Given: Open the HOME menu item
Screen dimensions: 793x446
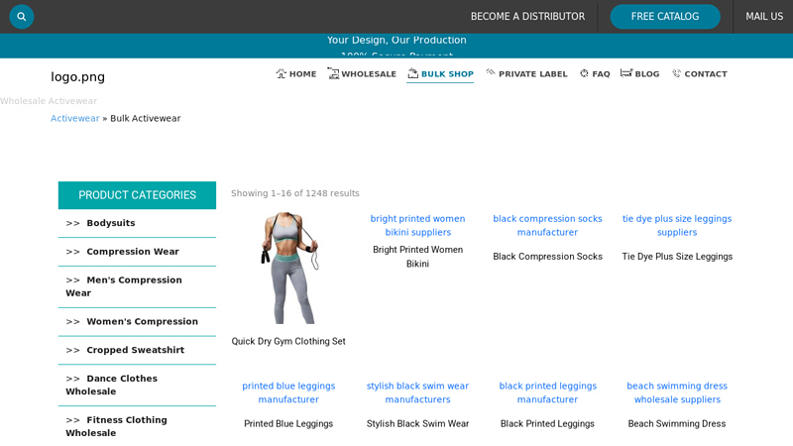Looking at the screenshot, I should coord(303,73).
